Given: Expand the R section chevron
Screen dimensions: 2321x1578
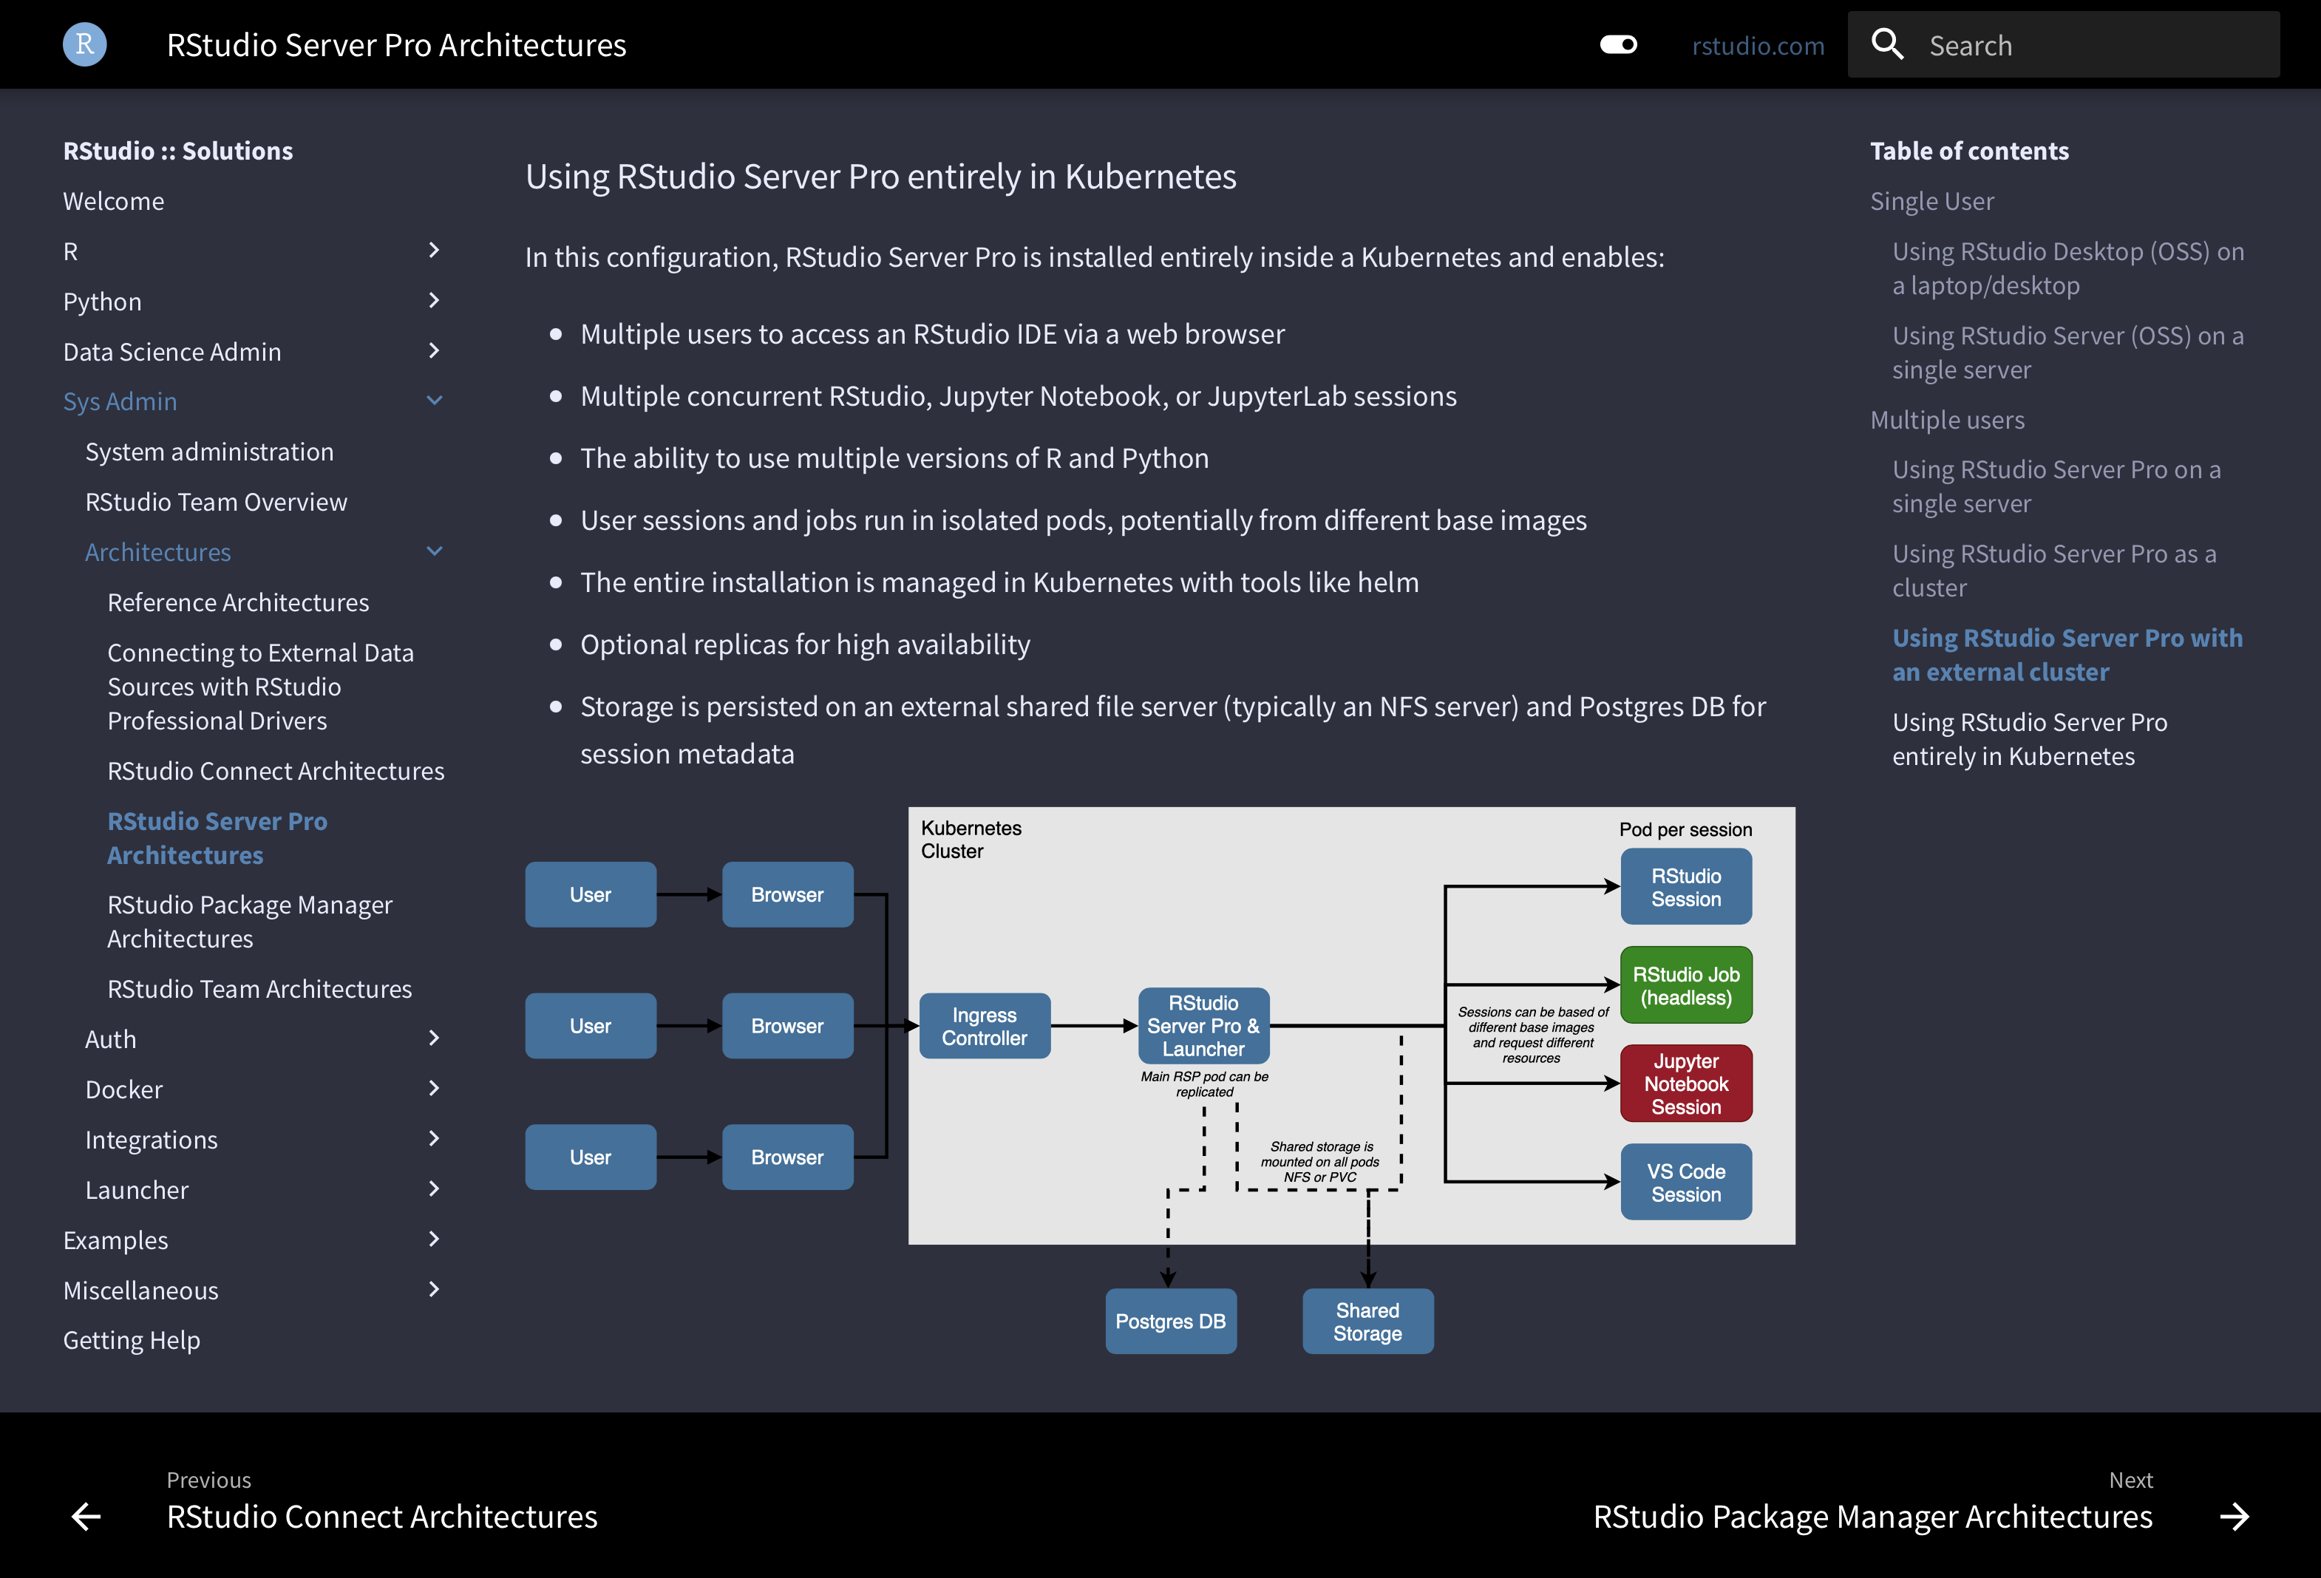Looking at the screenshot, I should tap(433, 251).
